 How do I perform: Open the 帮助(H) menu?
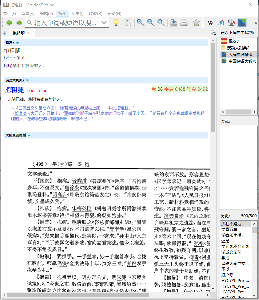point(114,14)
